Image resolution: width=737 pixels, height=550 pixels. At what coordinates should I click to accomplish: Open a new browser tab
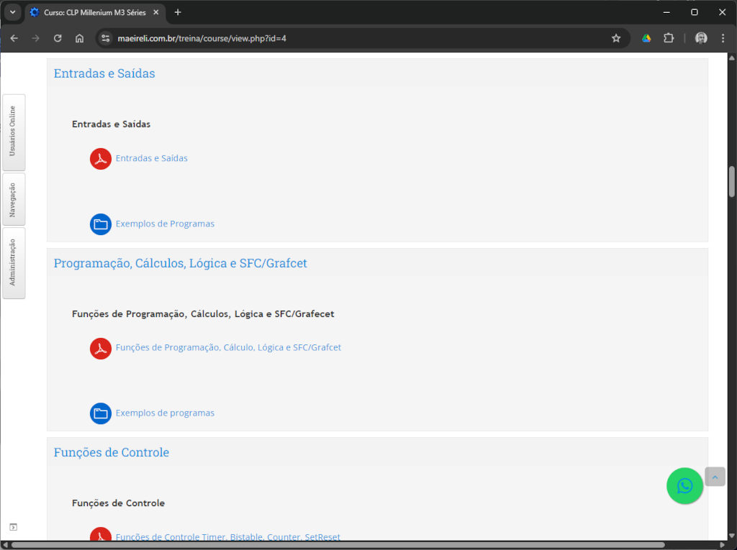[178, 13]
